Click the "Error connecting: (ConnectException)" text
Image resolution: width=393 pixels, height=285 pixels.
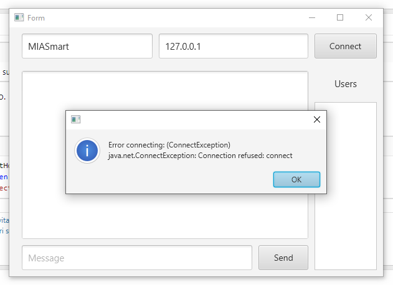click(x=169, y=145)
